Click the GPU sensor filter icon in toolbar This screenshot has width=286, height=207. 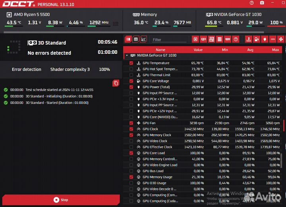point(203,39)
